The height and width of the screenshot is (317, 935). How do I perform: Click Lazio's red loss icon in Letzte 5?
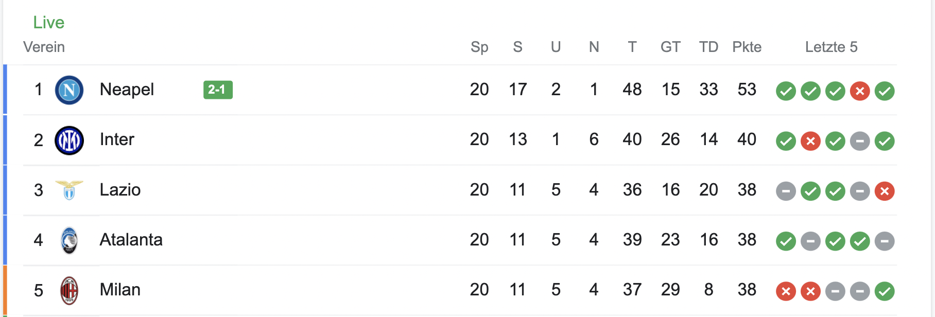coord(884,191)
